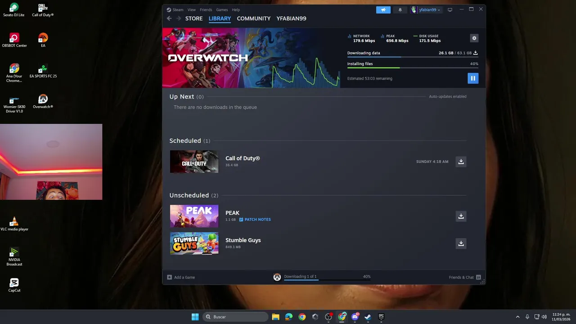Go back with Steam navigation arrow
576x324 pixels.
point(169,18)
